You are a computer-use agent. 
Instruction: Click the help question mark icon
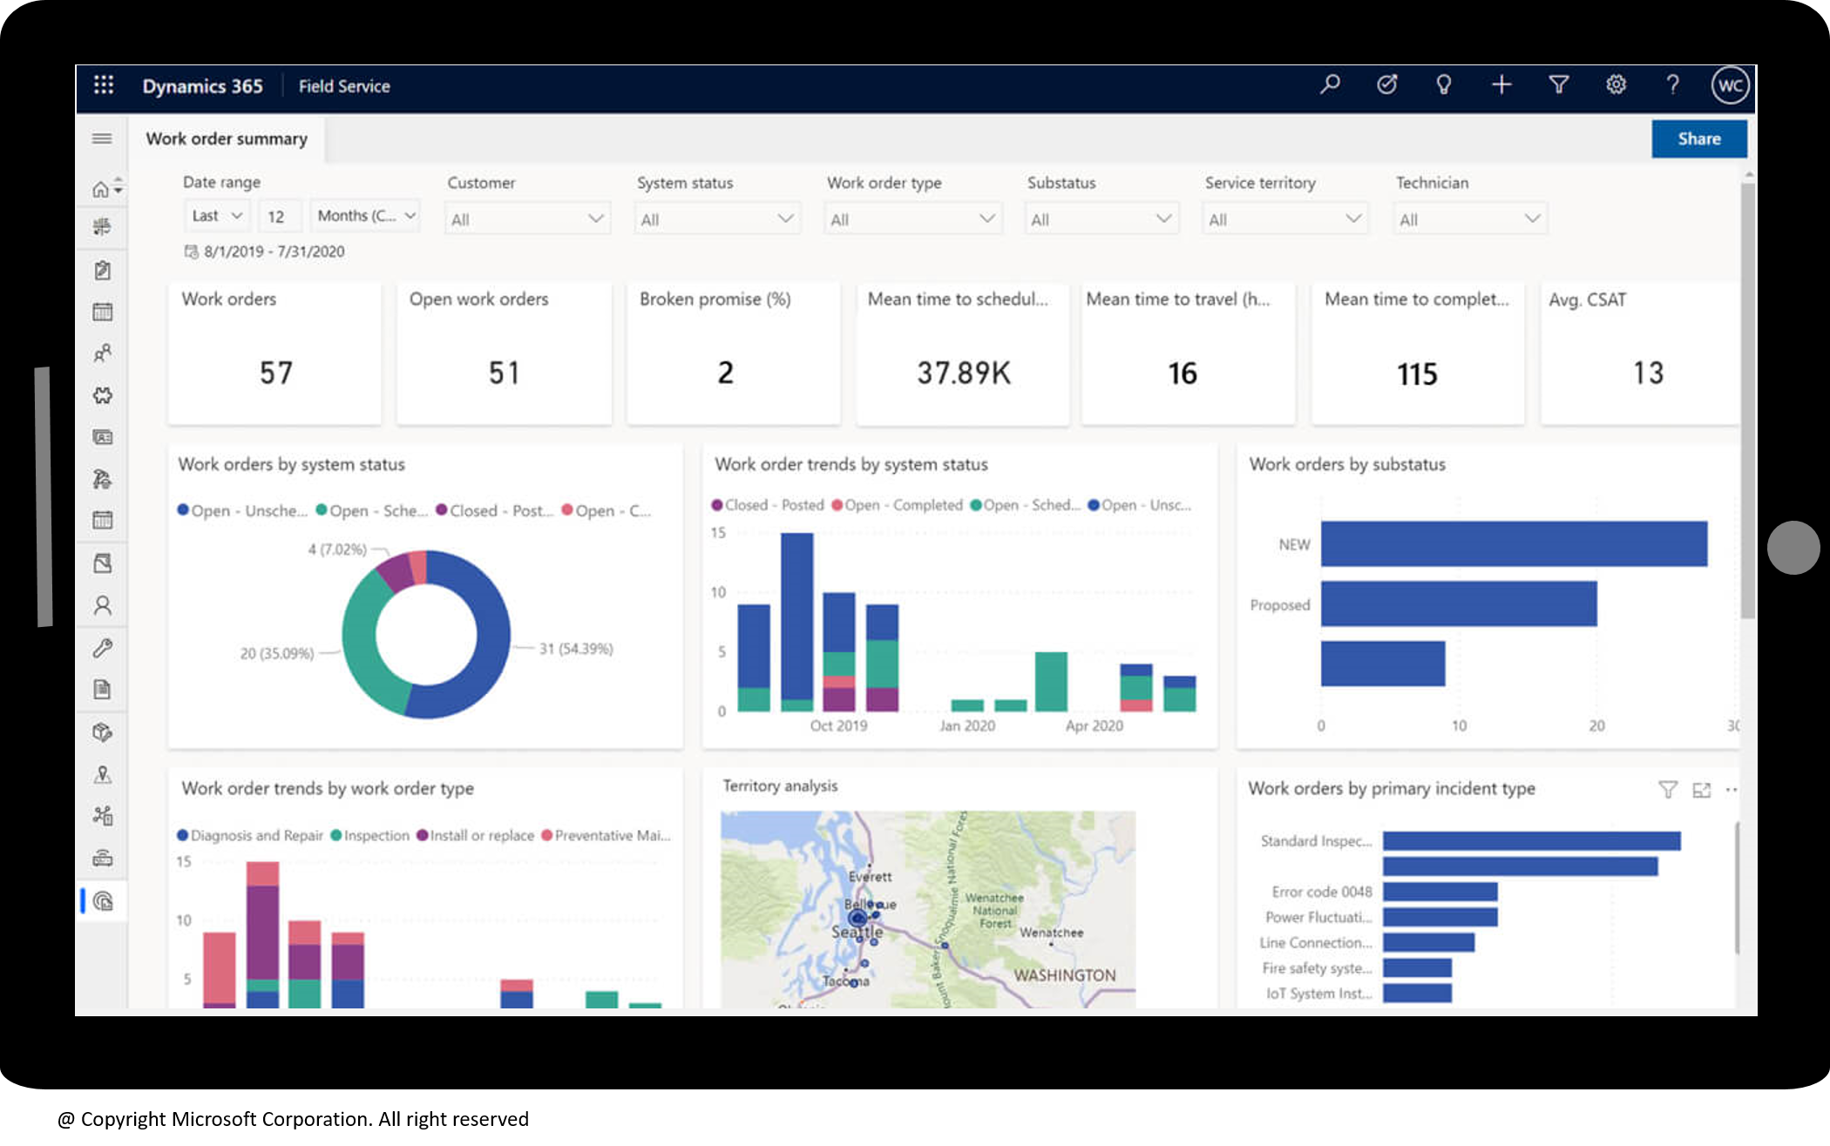point(1674,86)
